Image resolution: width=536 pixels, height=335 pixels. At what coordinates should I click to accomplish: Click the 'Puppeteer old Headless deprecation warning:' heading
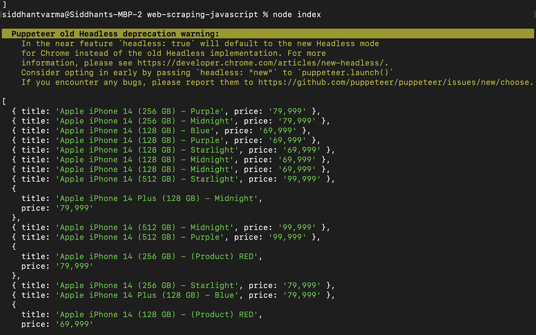(115, 34)
